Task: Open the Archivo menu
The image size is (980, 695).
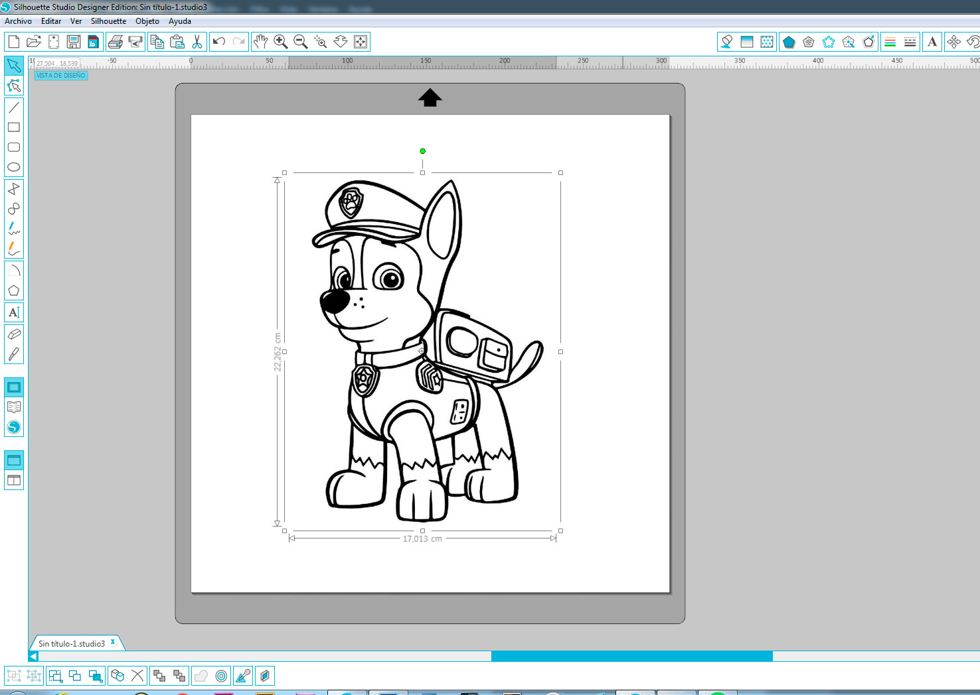Action: click(18, 21)
